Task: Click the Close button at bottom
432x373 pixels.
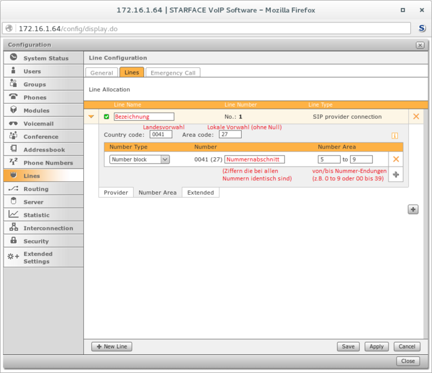Action: (x=408, y=361)
